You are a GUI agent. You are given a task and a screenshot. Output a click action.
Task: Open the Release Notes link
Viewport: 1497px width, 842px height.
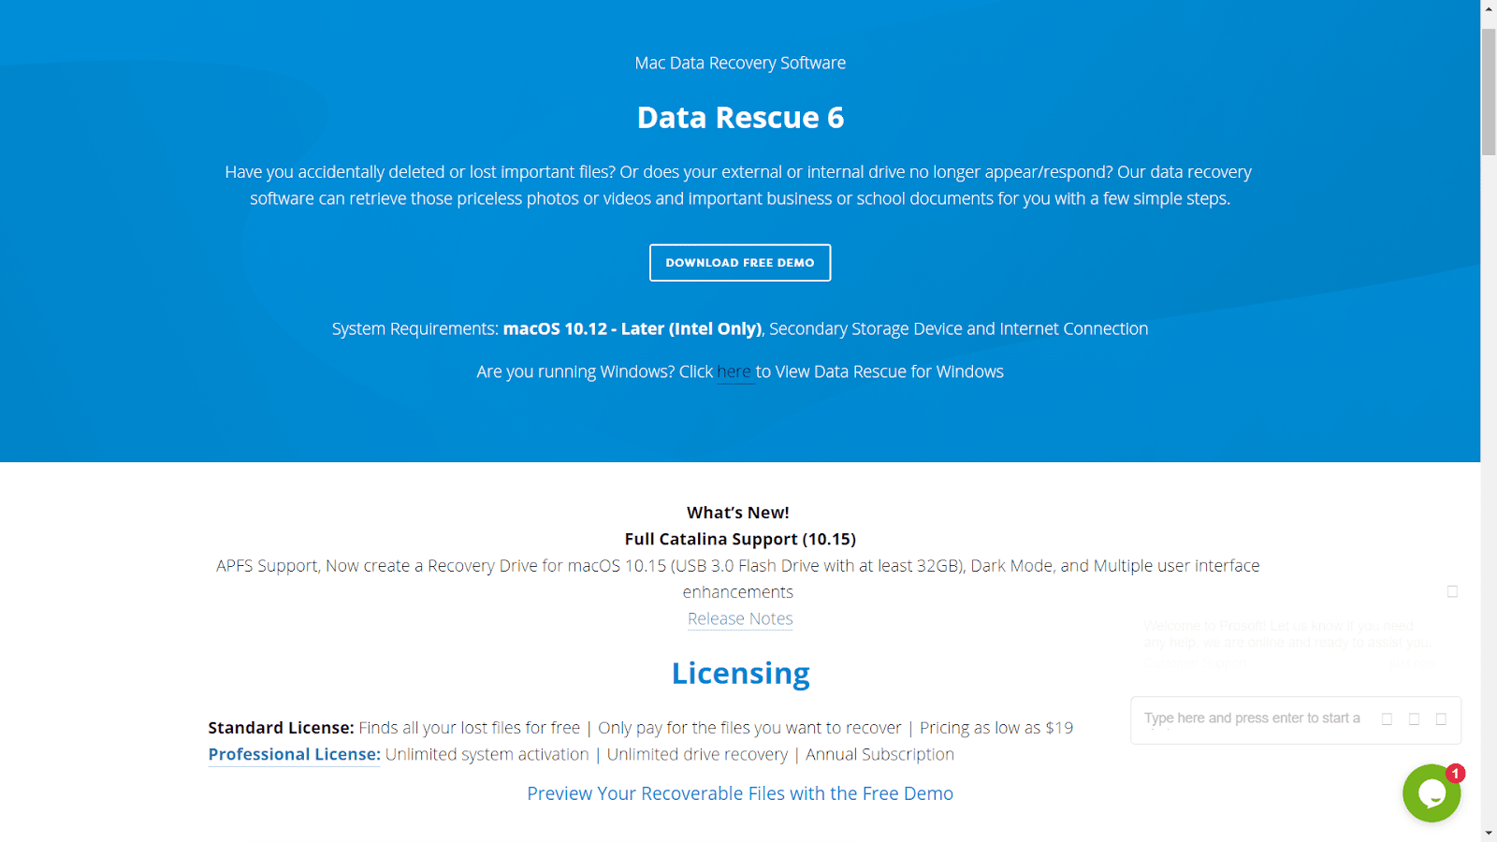tap(740, 618)
